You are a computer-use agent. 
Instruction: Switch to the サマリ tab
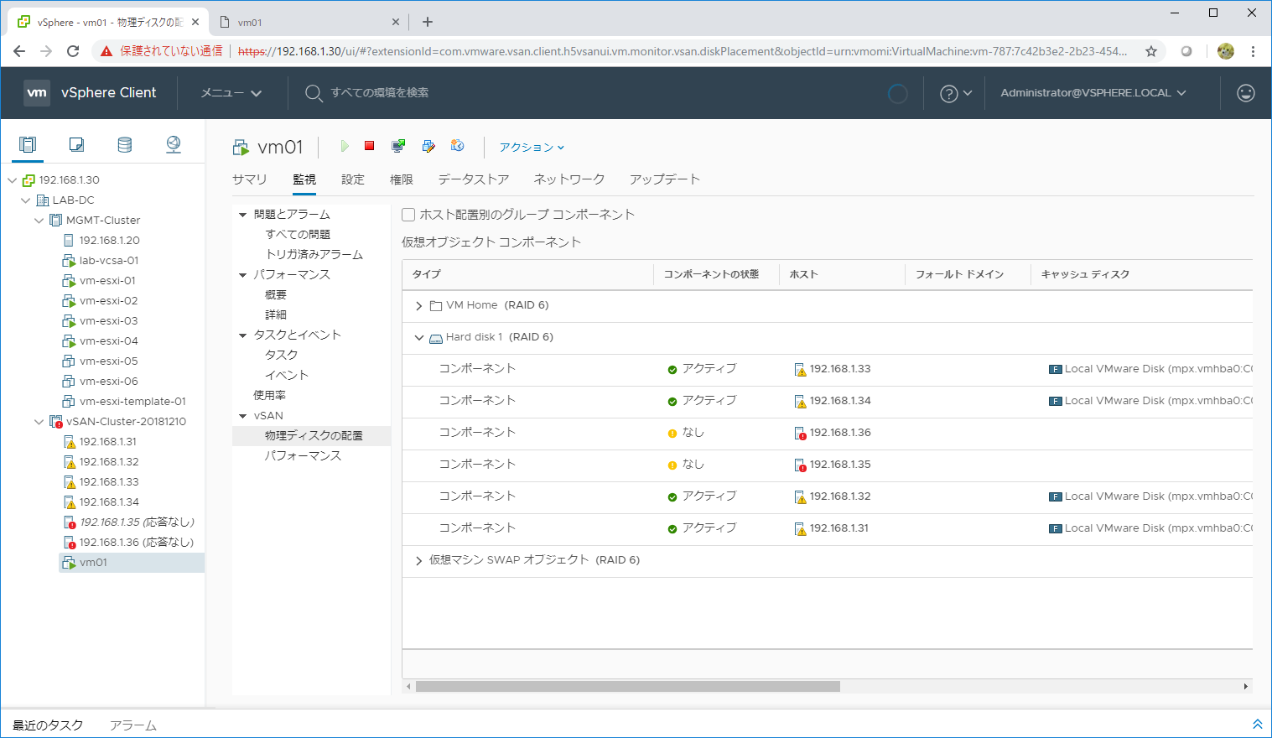pyautogui.click(x=250, y=179)
